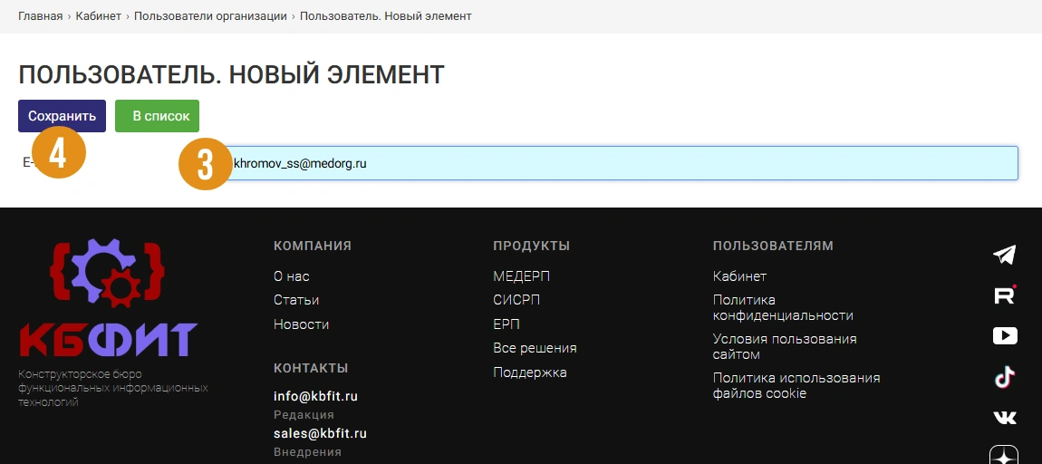Click the ПРОДУКТЫ footer heading
The image size is (1042, 464).
coord(532,246)
